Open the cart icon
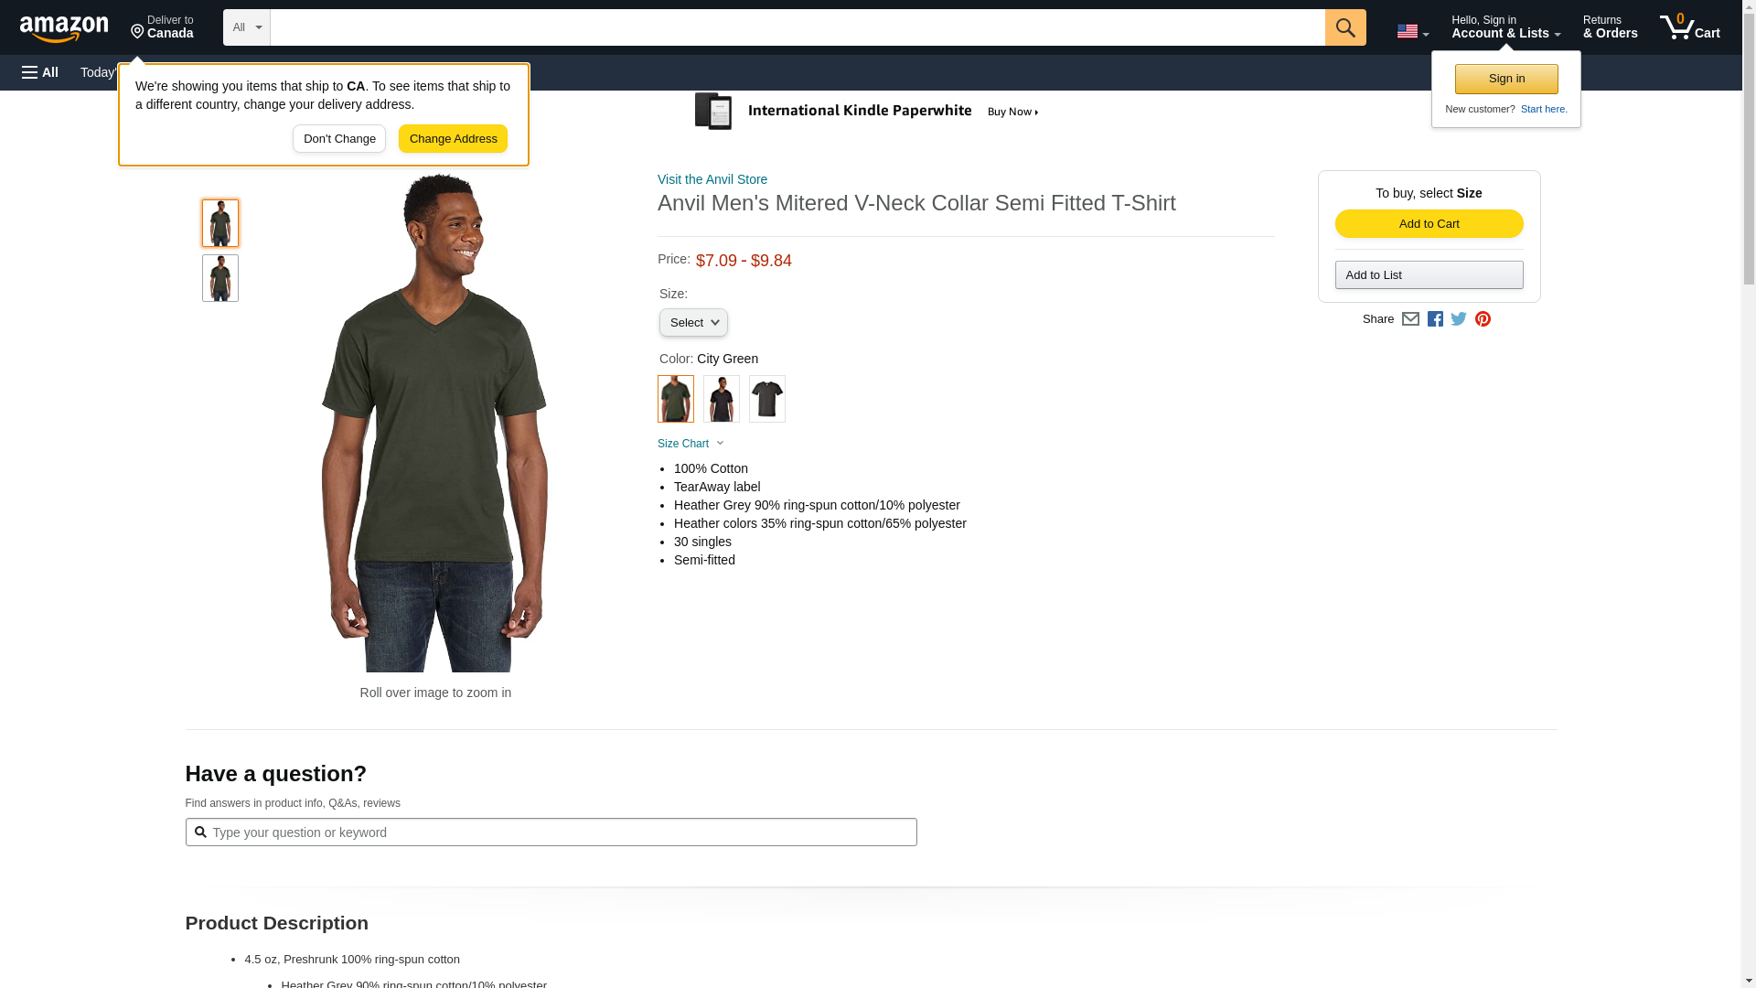 click(1689, 27)
